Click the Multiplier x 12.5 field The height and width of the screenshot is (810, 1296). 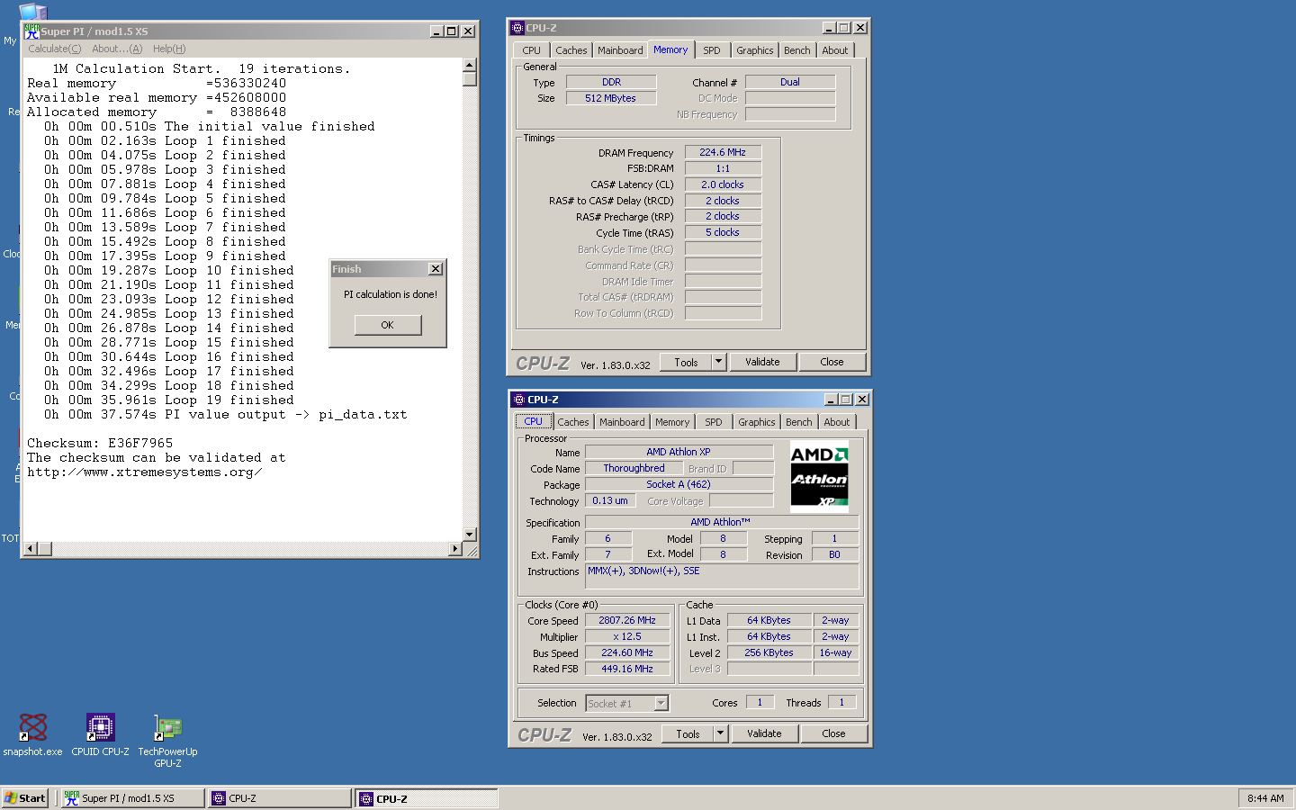click(x=627, y=636)
